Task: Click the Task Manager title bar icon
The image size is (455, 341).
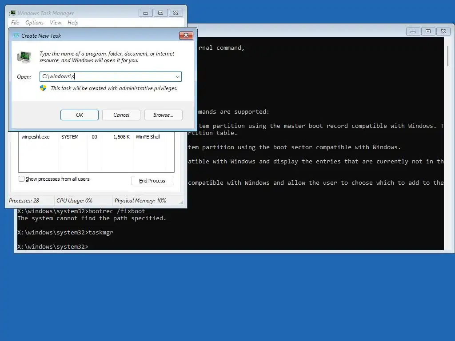Action: 12,13
